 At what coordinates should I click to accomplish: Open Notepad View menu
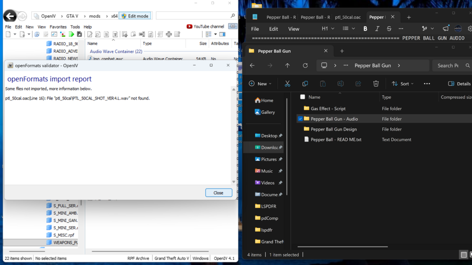pos(294,29)
